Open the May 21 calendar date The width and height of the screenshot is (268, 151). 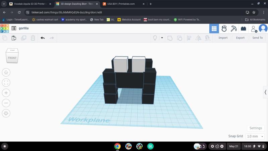click(x=233, y=146)
